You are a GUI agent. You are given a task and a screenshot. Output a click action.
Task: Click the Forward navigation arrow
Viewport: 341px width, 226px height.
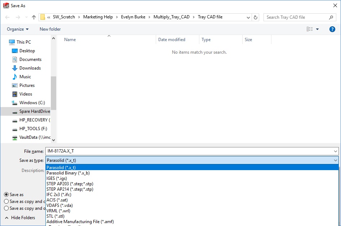point(18,17)
